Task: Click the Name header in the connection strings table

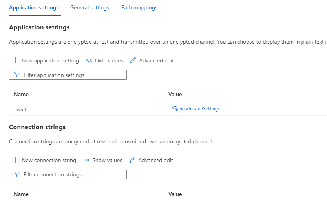Action: click(21, 194)
